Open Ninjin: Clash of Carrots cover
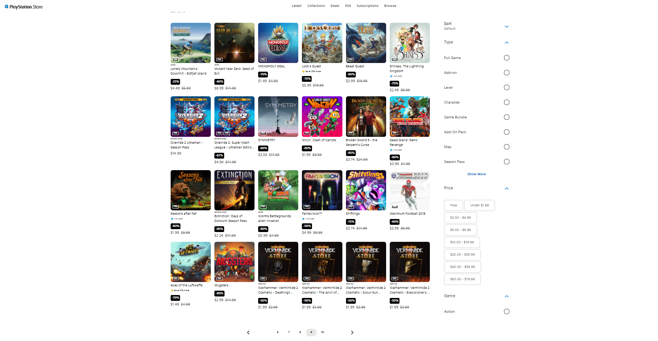Screen dimensions: 658x341 322,117
